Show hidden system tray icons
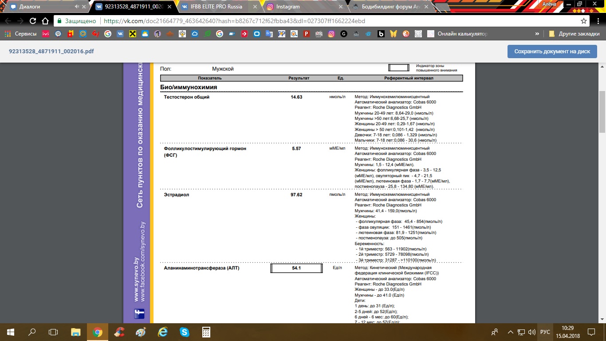This screenshot has width=606, height=341. pyautogui.click(x=510, y=332)
